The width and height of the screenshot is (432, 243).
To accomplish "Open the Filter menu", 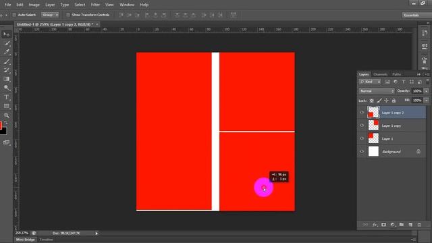I will [x=95, y=5].
